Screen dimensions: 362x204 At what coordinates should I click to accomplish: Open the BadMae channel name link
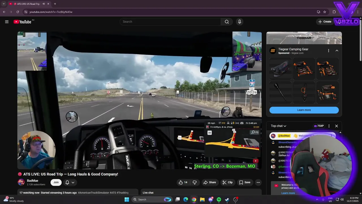click(33, 181)
